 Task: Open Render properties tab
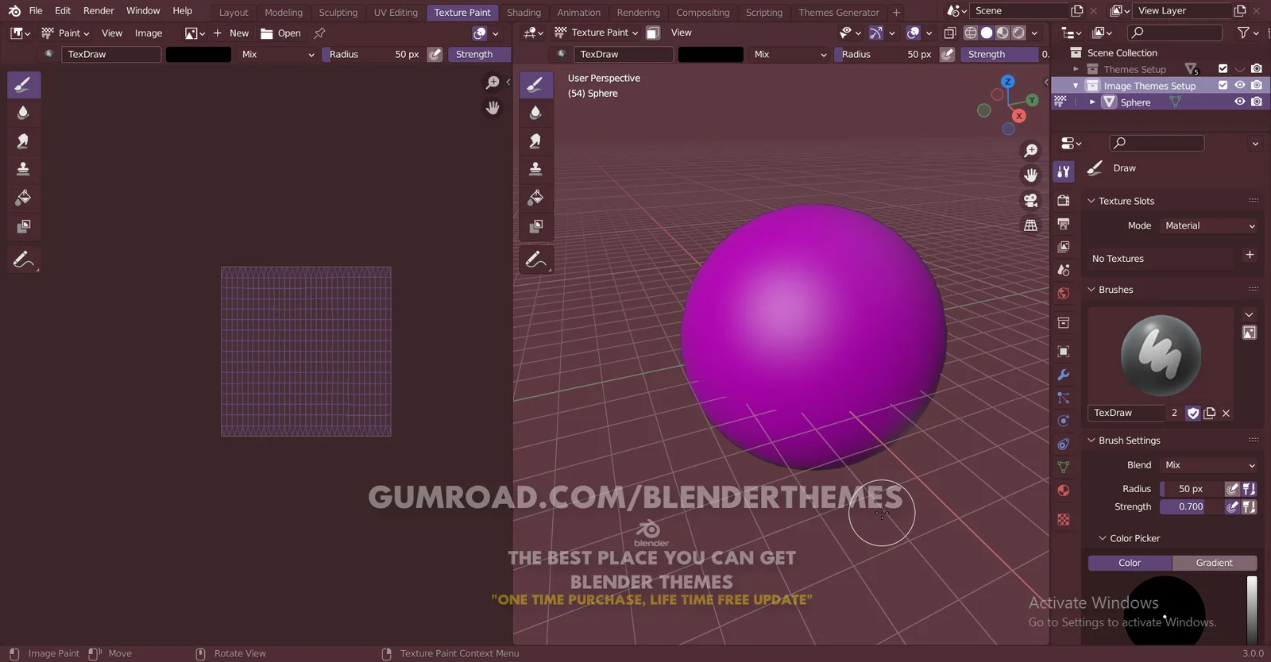pos(1064,201)
